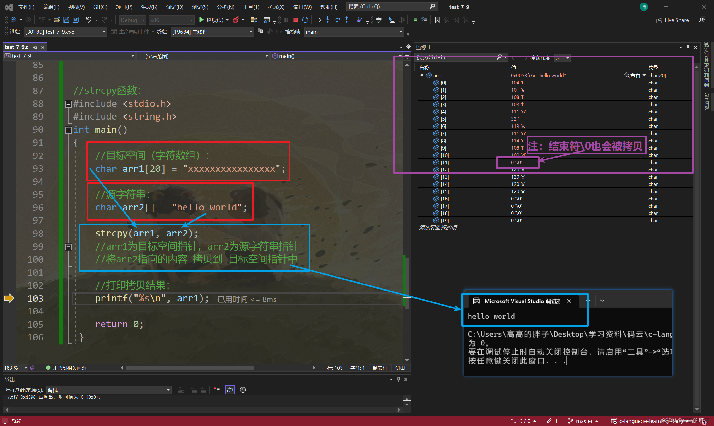Click the red Stop Debugging icon
Image resolution: width=714 pixels, height=426 pixels.
coord(295,20)
